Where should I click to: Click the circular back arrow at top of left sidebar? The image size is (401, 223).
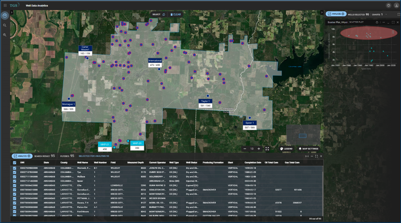[x=4, y=15]
